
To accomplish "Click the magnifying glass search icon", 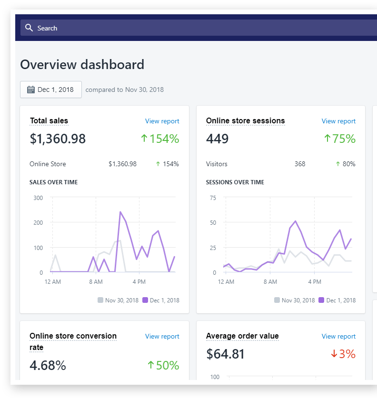I will point(29,28).
